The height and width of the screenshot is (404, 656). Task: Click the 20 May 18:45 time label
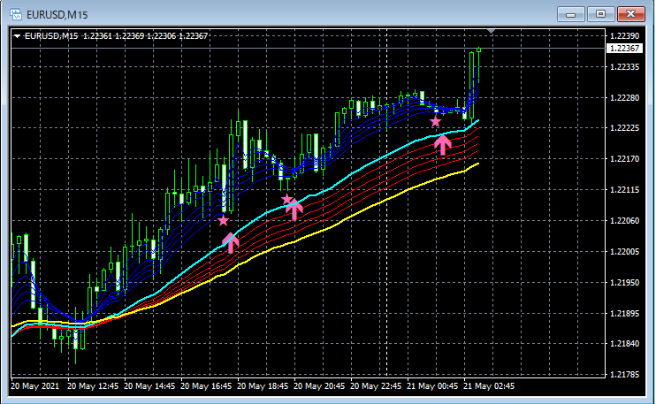(263, 386)
